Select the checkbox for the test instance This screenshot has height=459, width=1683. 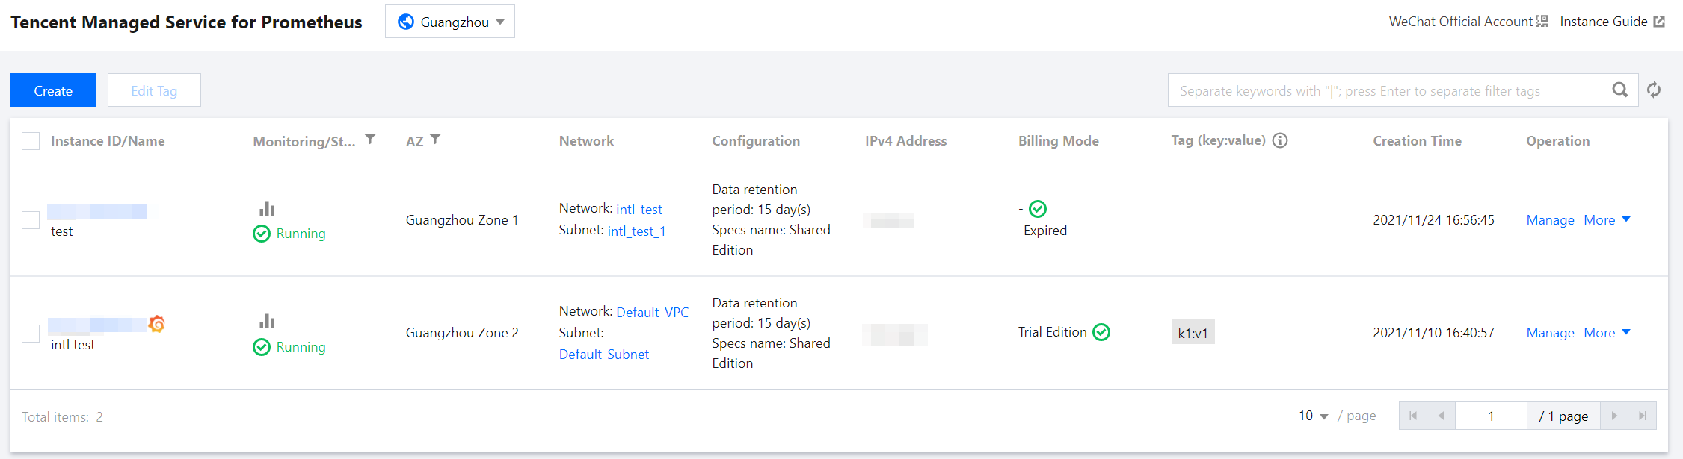click(x=31, y=220)
